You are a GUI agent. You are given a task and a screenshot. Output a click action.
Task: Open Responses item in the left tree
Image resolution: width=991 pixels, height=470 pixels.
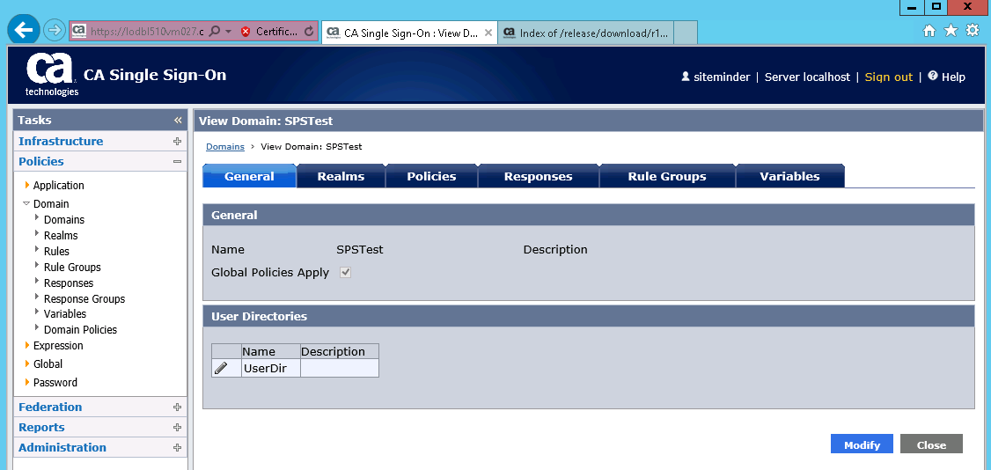pyautogui.click(x=69, y=283)
